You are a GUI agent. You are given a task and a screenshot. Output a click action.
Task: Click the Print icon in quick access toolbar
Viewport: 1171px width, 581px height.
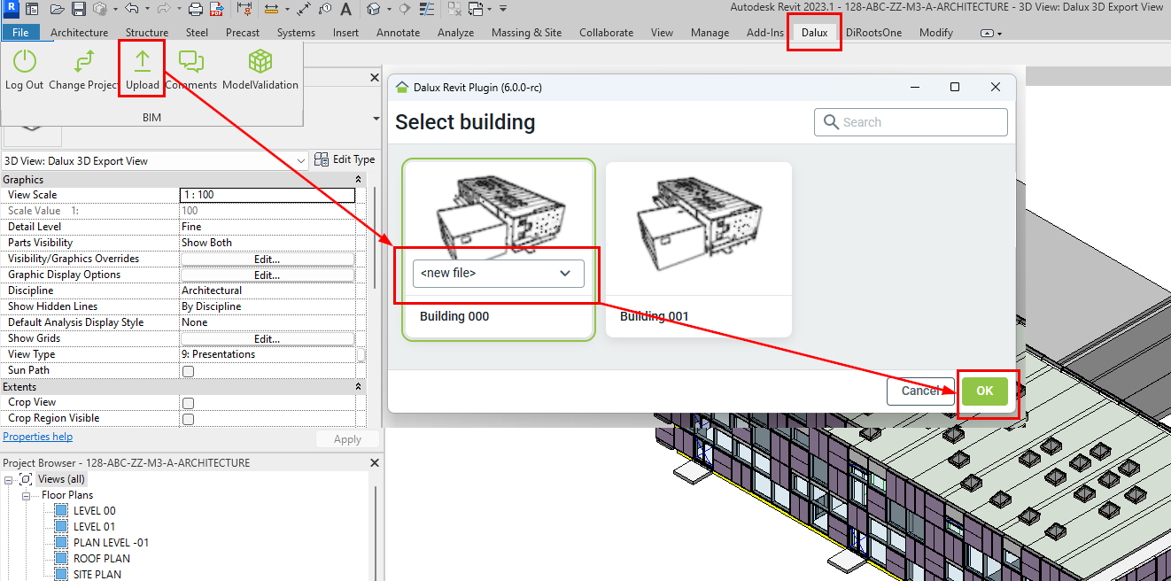click(195, 10)
